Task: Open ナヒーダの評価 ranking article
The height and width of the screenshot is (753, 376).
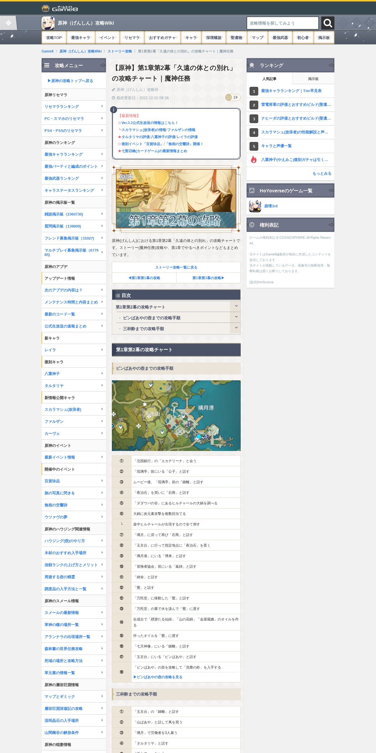Action: pos(296,118)
